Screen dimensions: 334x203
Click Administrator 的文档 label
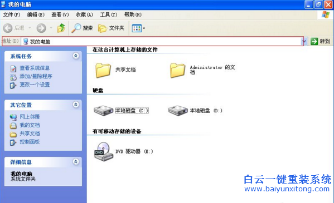212,70
